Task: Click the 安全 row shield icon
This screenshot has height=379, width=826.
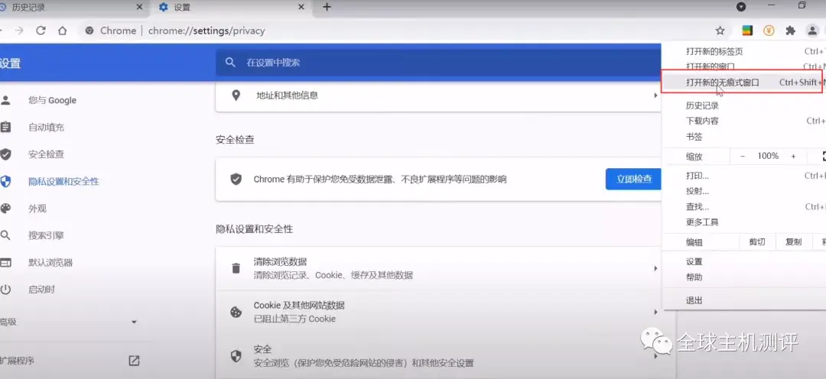Action: [236, 356]
